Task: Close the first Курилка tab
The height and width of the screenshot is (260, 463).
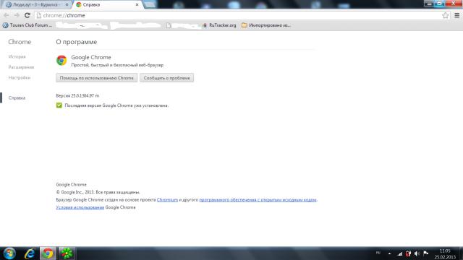Action: pos(67,5)
